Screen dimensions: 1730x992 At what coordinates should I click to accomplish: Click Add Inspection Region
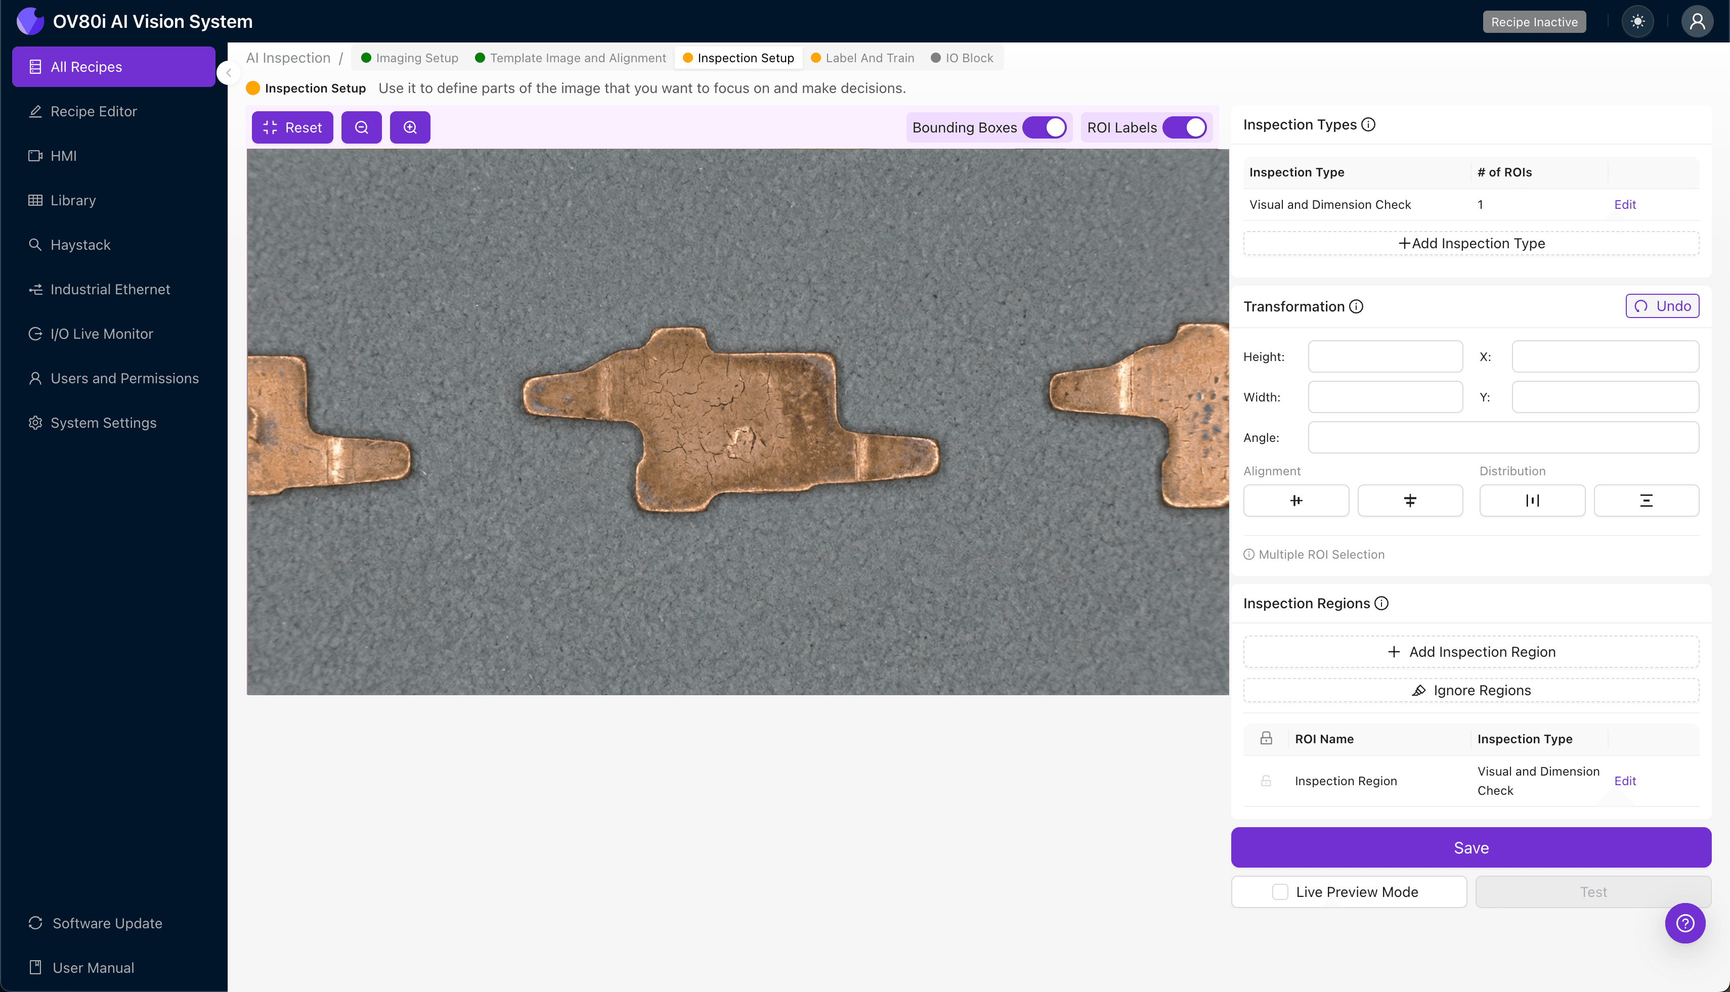pyautogui.click(x=1471, y=651)
